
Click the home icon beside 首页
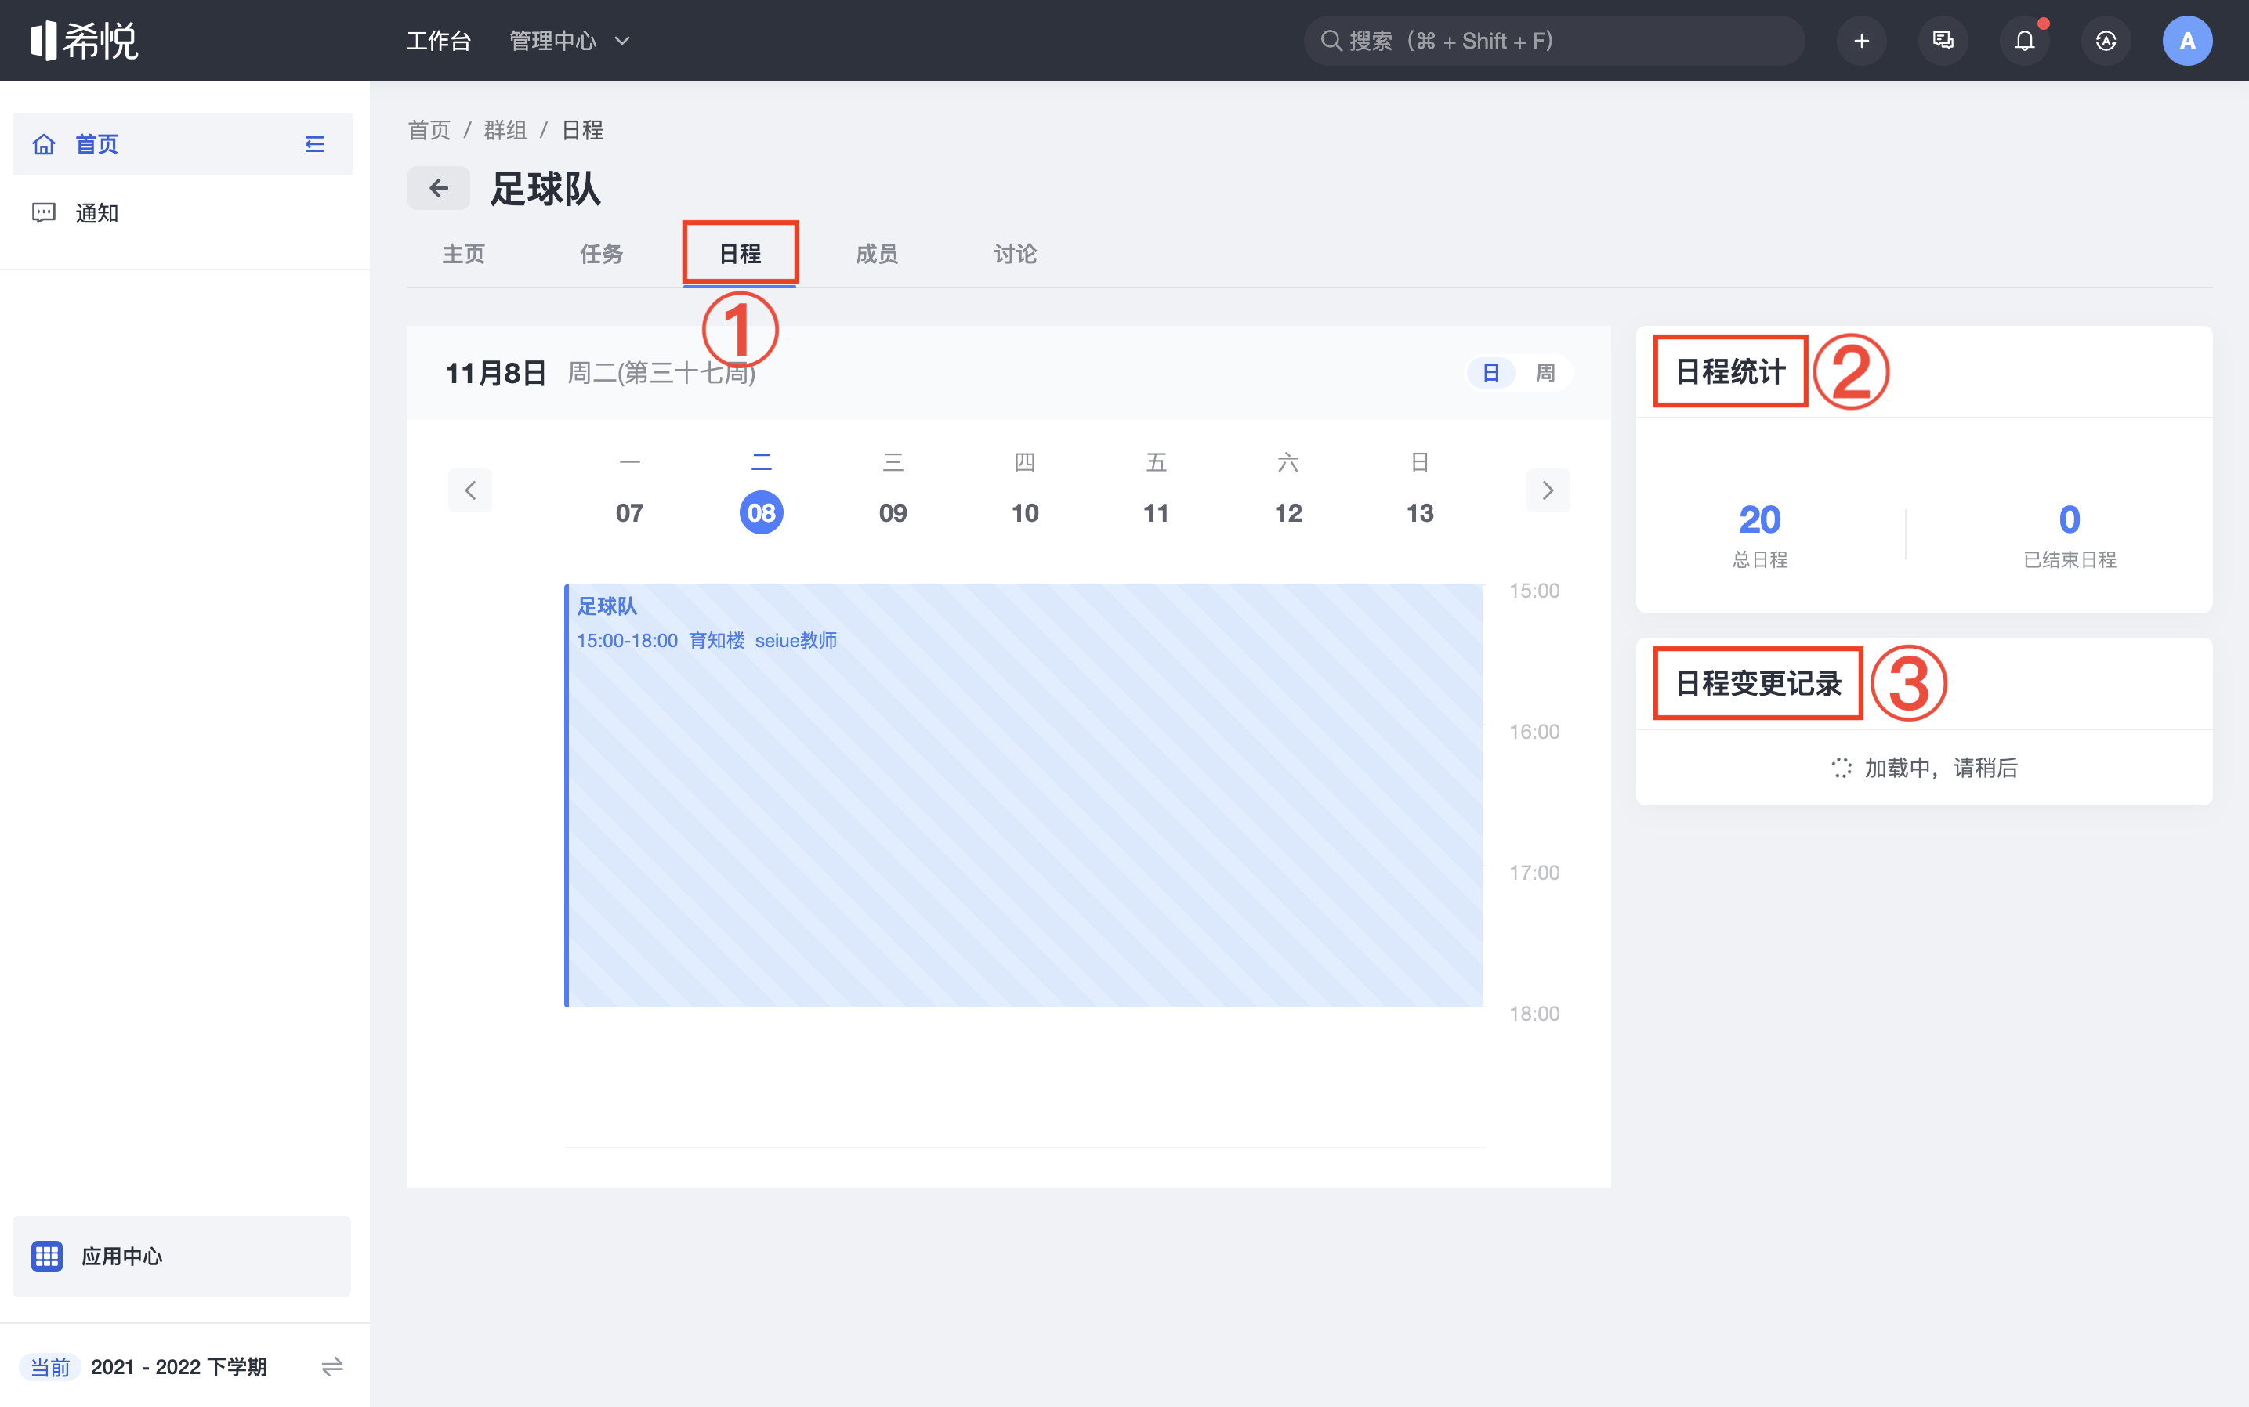(44, 144)
